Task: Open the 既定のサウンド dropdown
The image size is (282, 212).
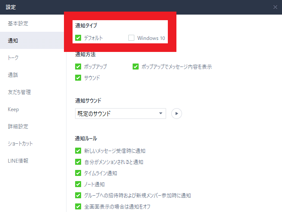Action: click(x=120, y=113)
